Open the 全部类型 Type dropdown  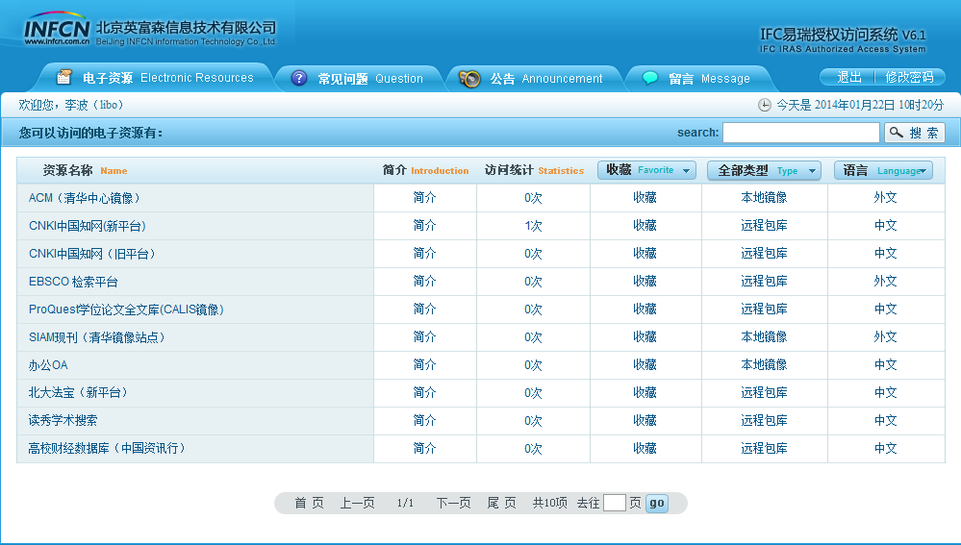point(764,170)
